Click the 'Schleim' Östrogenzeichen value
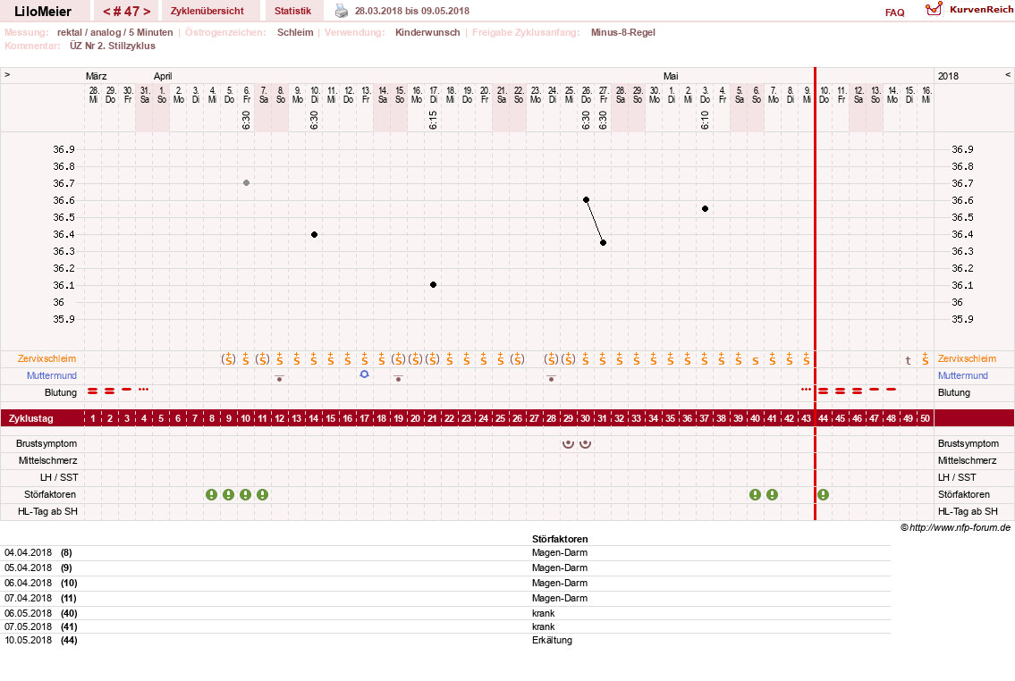 coord(295,32)
